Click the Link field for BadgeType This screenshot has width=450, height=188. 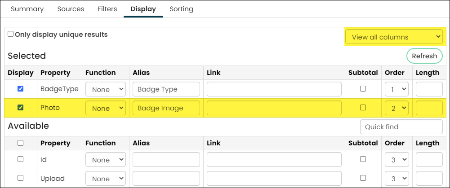(x=274, y=89)
